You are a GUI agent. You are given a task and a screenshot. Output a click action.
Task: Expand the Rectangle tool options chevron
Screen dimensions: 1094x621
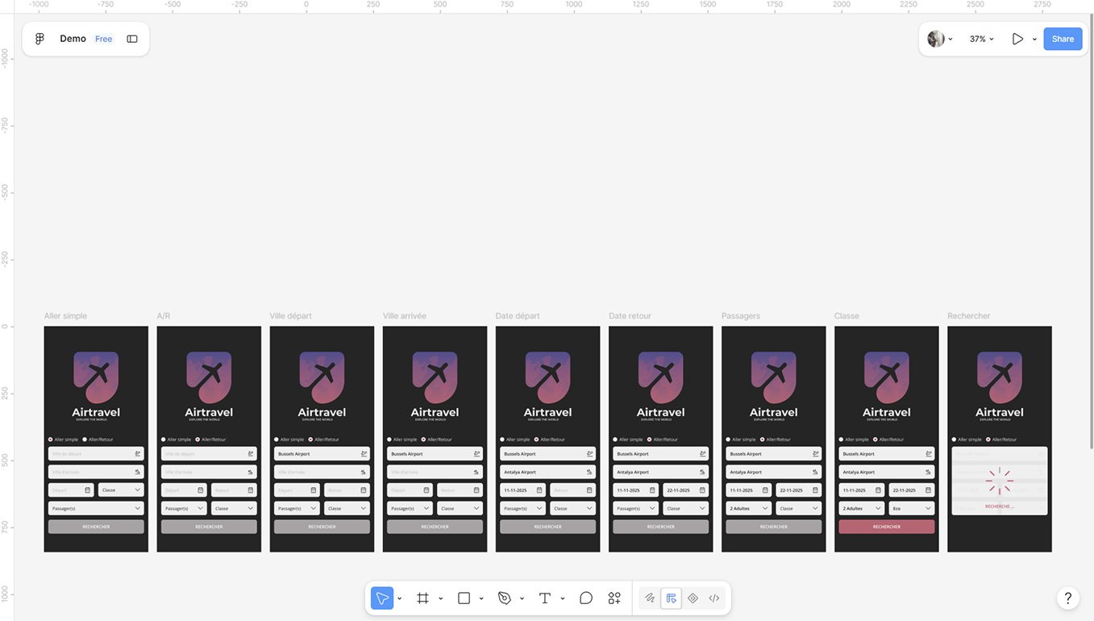[x=481, y=598]
